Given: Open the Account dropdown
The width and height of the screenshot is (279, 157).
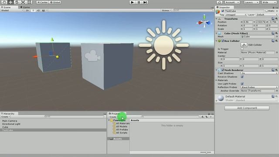Looking at the screenshot, I should [232, 2].
